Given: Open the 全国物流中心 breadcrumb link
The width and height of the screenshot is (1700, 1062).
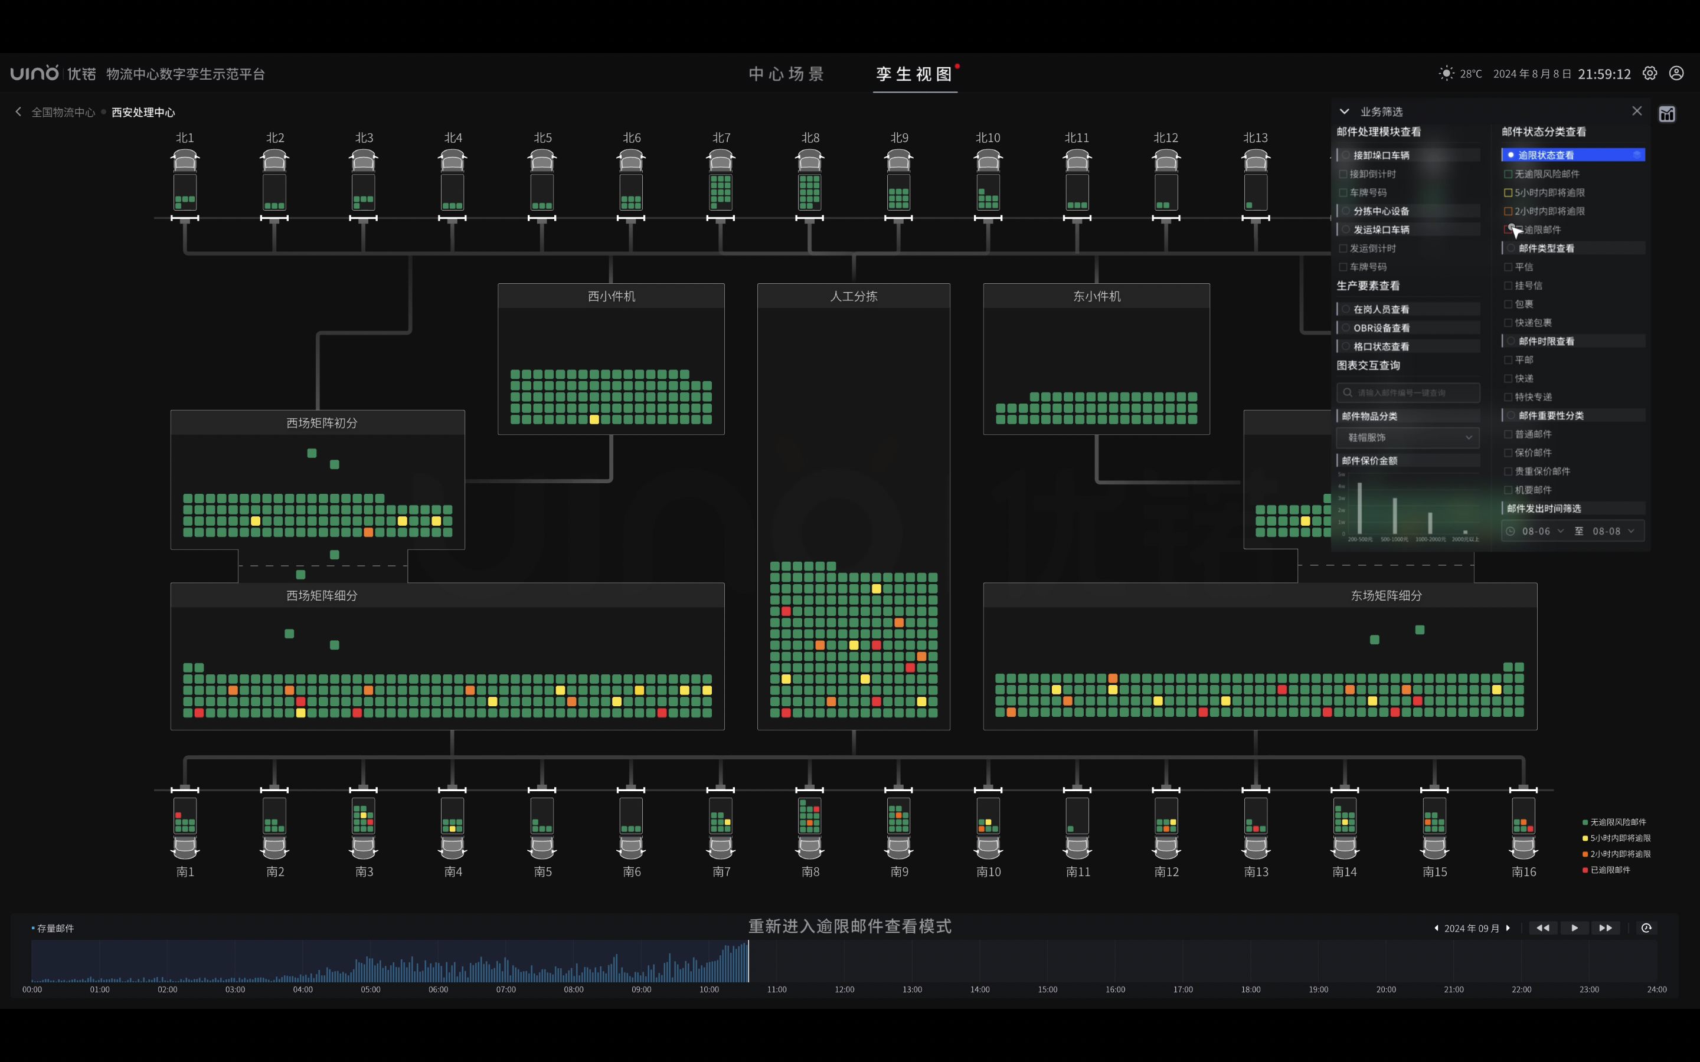Looking at the screenshot, I should click(63, 112).
